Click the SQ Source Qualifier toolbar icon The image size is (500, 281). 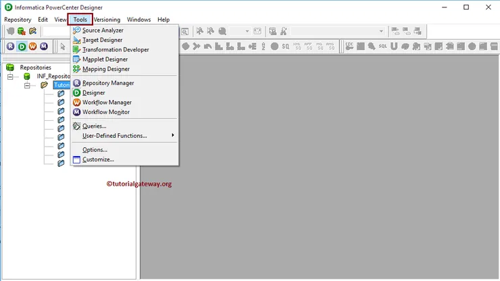285,47
